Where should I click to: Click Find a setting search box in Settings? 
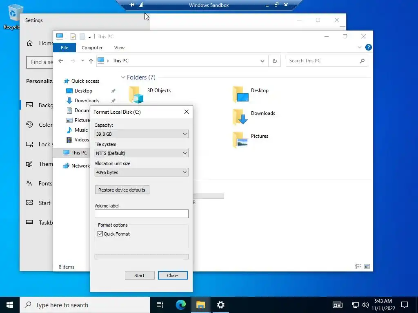40,62
